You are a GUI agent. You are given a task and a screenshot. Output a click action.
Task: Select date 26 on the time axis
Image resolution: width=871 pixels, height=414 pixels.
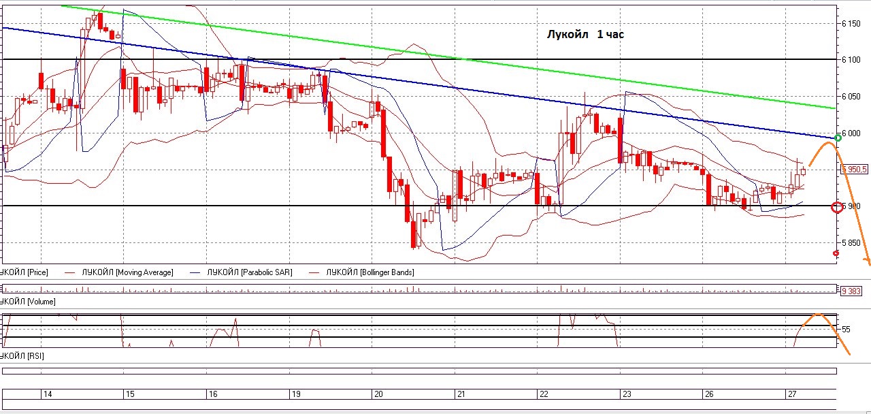coord(710,394)
